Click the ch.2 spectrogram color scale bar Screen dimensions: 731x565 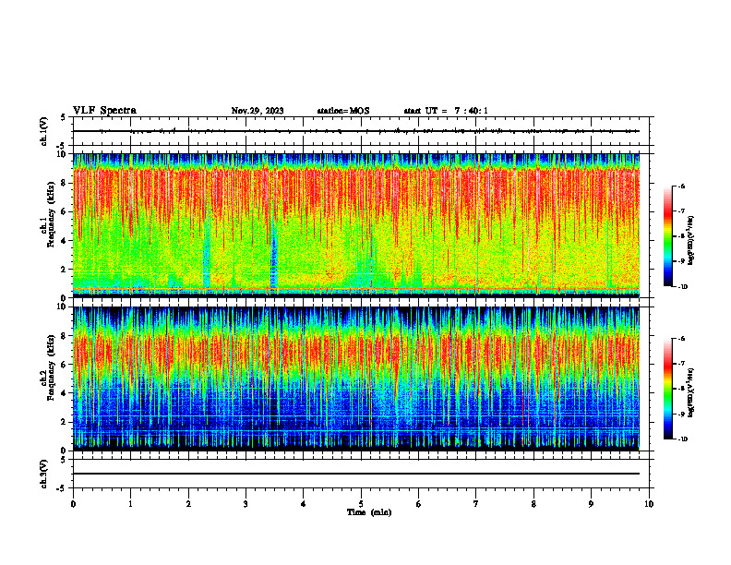pos(668,389)
